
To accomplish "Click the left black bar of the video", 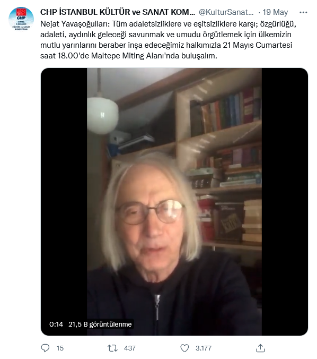I will (x=64, y=202).
